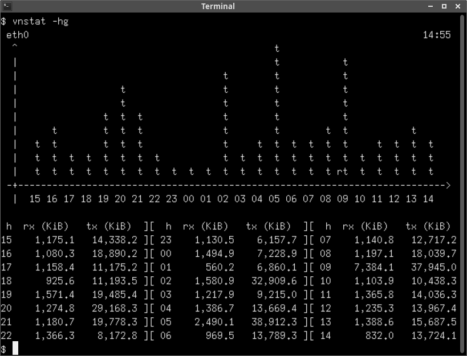Click the hour label 14 on graph axis
This screenshot has width=467, height=356.
(x=428, y=199)
